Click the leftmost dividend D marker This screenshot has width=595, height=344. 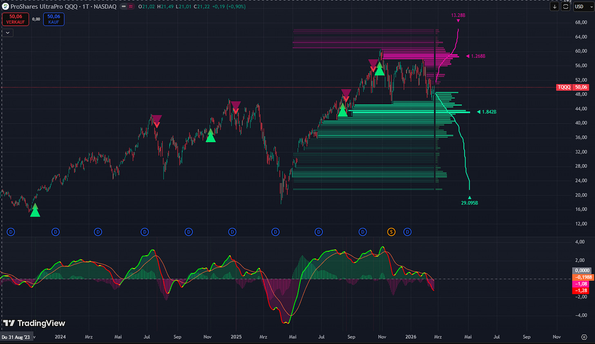tap(11, 232)
